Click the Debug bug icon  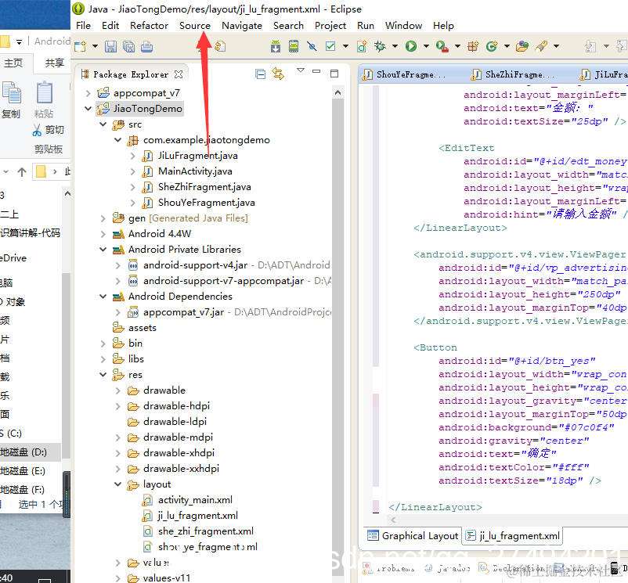point(380,46)
